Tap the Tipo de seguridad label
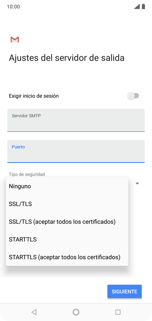152x321 pixels. 27,174
